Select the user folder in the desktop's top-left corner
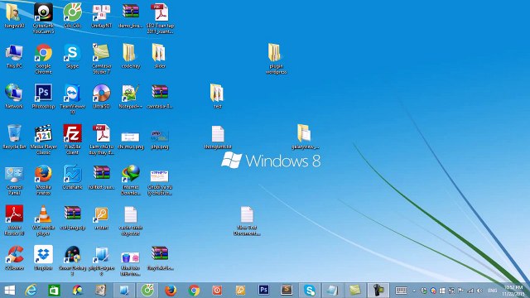 click(14, 16)
